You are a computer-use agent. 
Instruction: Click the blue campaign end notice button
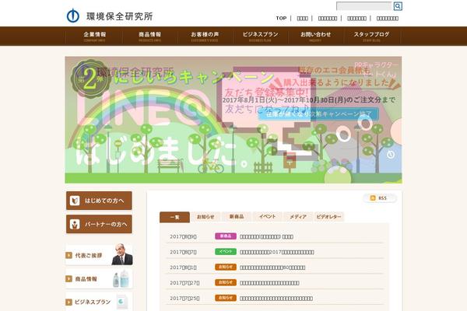pyautogui.click(x=318, y=114)
